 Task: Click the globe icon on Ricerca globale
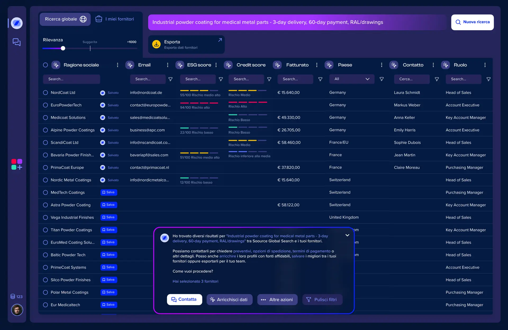click(x=83, y=19)
